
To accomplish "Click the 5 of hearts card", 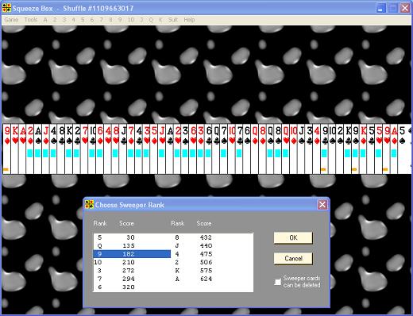I will [379, 149].
